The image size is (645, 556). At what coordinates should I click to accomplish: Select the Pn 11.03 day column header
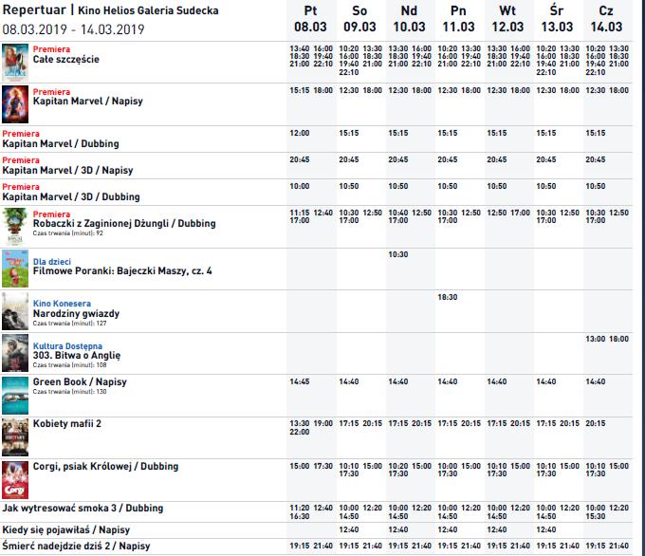[x=459, y=19]
